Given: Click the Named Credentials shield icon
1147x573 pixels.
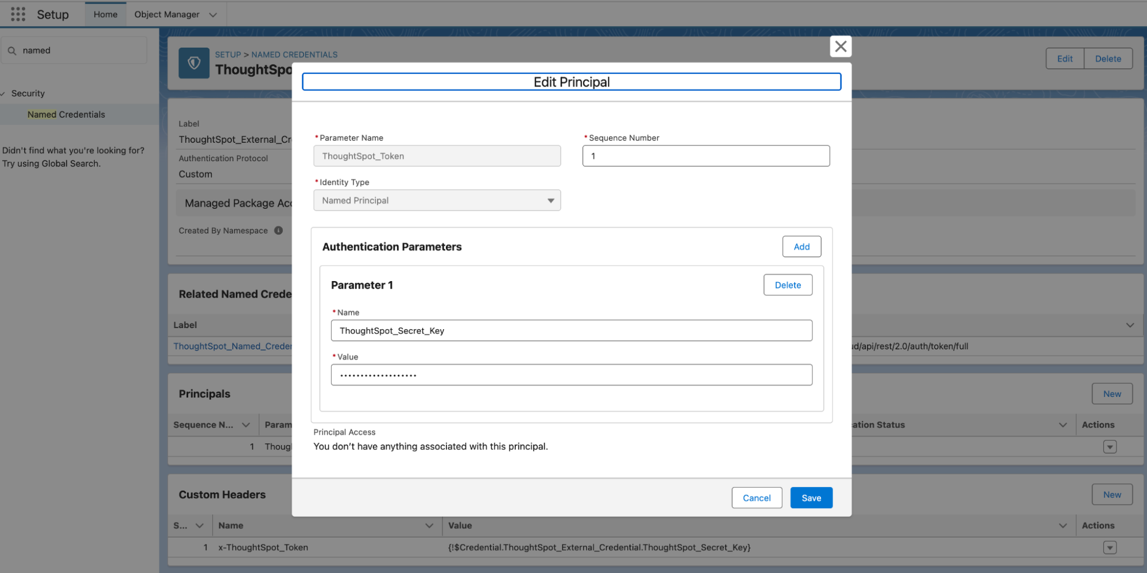Looking at the screenshot, I should (193, 63).
